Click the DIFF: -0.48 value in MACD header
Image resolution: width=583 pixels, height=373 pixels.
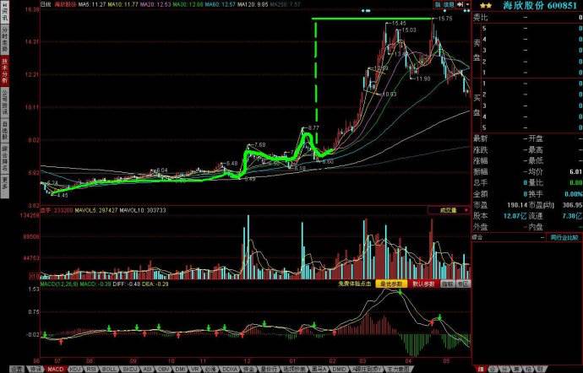click(126, 284)
